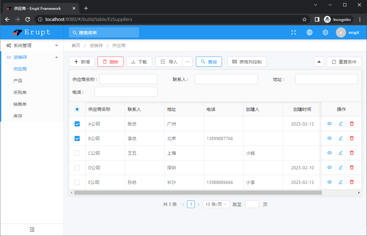Click the Erupt logo
The height and width of the screenshot is (236, 367).
click(x=32, y=32)
